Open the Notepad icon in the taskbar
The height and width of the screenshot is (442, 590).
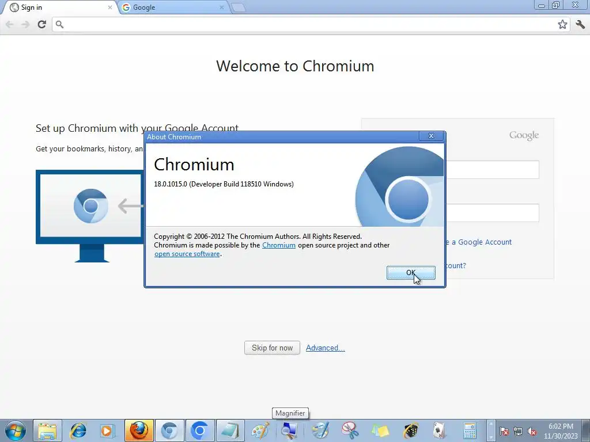[230, 430]
